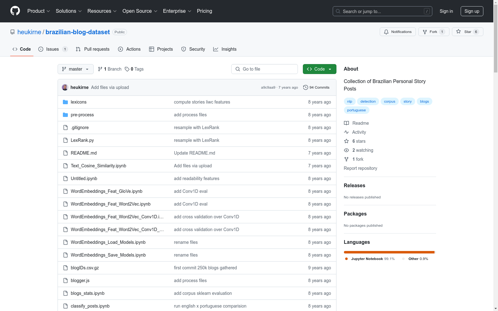The height and width of the screenshot is (311, 498).
Task: Click the file icon next to blogger.js
Action: 65,281
